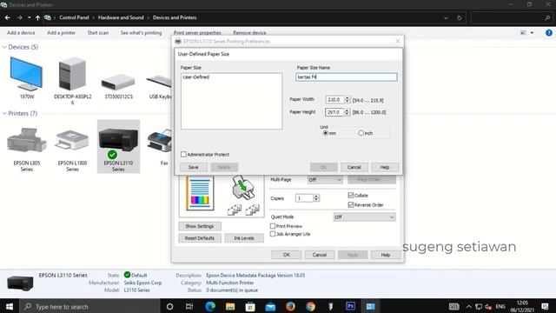The height and width of the screenshot is (313, 556).
Task: Go forward in Explorer navigation
Action: (x=19, y=17)
